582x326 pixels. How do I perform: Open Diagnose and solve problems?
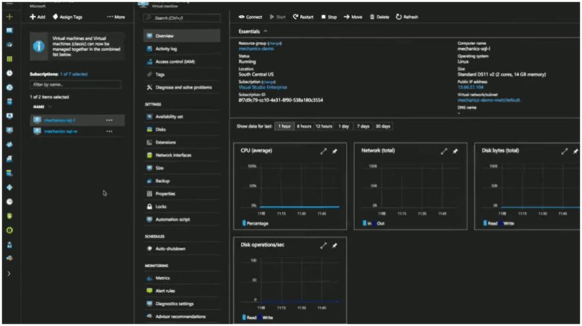tap(182, 87)
